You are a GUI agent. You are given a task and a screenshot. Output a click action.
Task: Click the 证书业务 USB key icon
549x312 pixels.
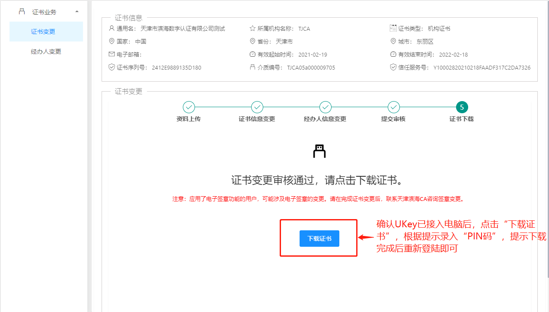(x=22, y=12)
